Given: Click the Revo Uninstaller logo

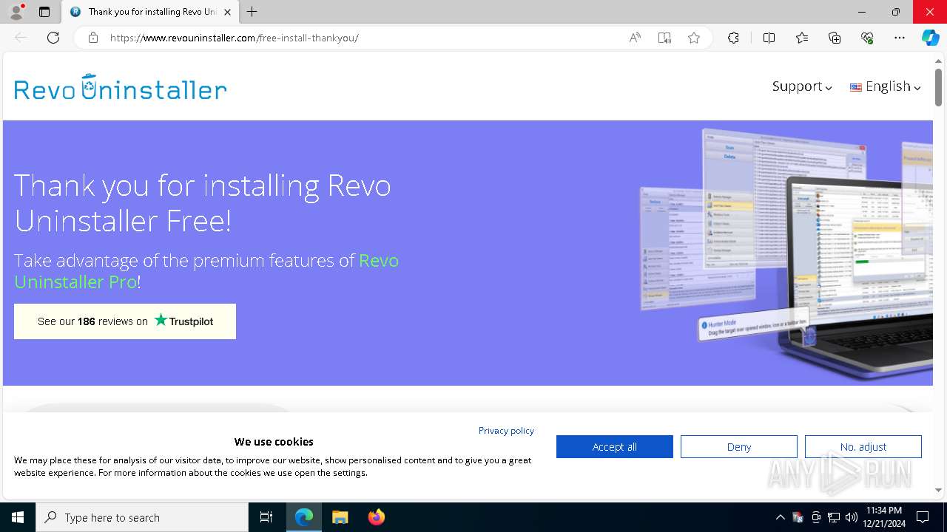Looking at the screenshot, I should 121,87.
